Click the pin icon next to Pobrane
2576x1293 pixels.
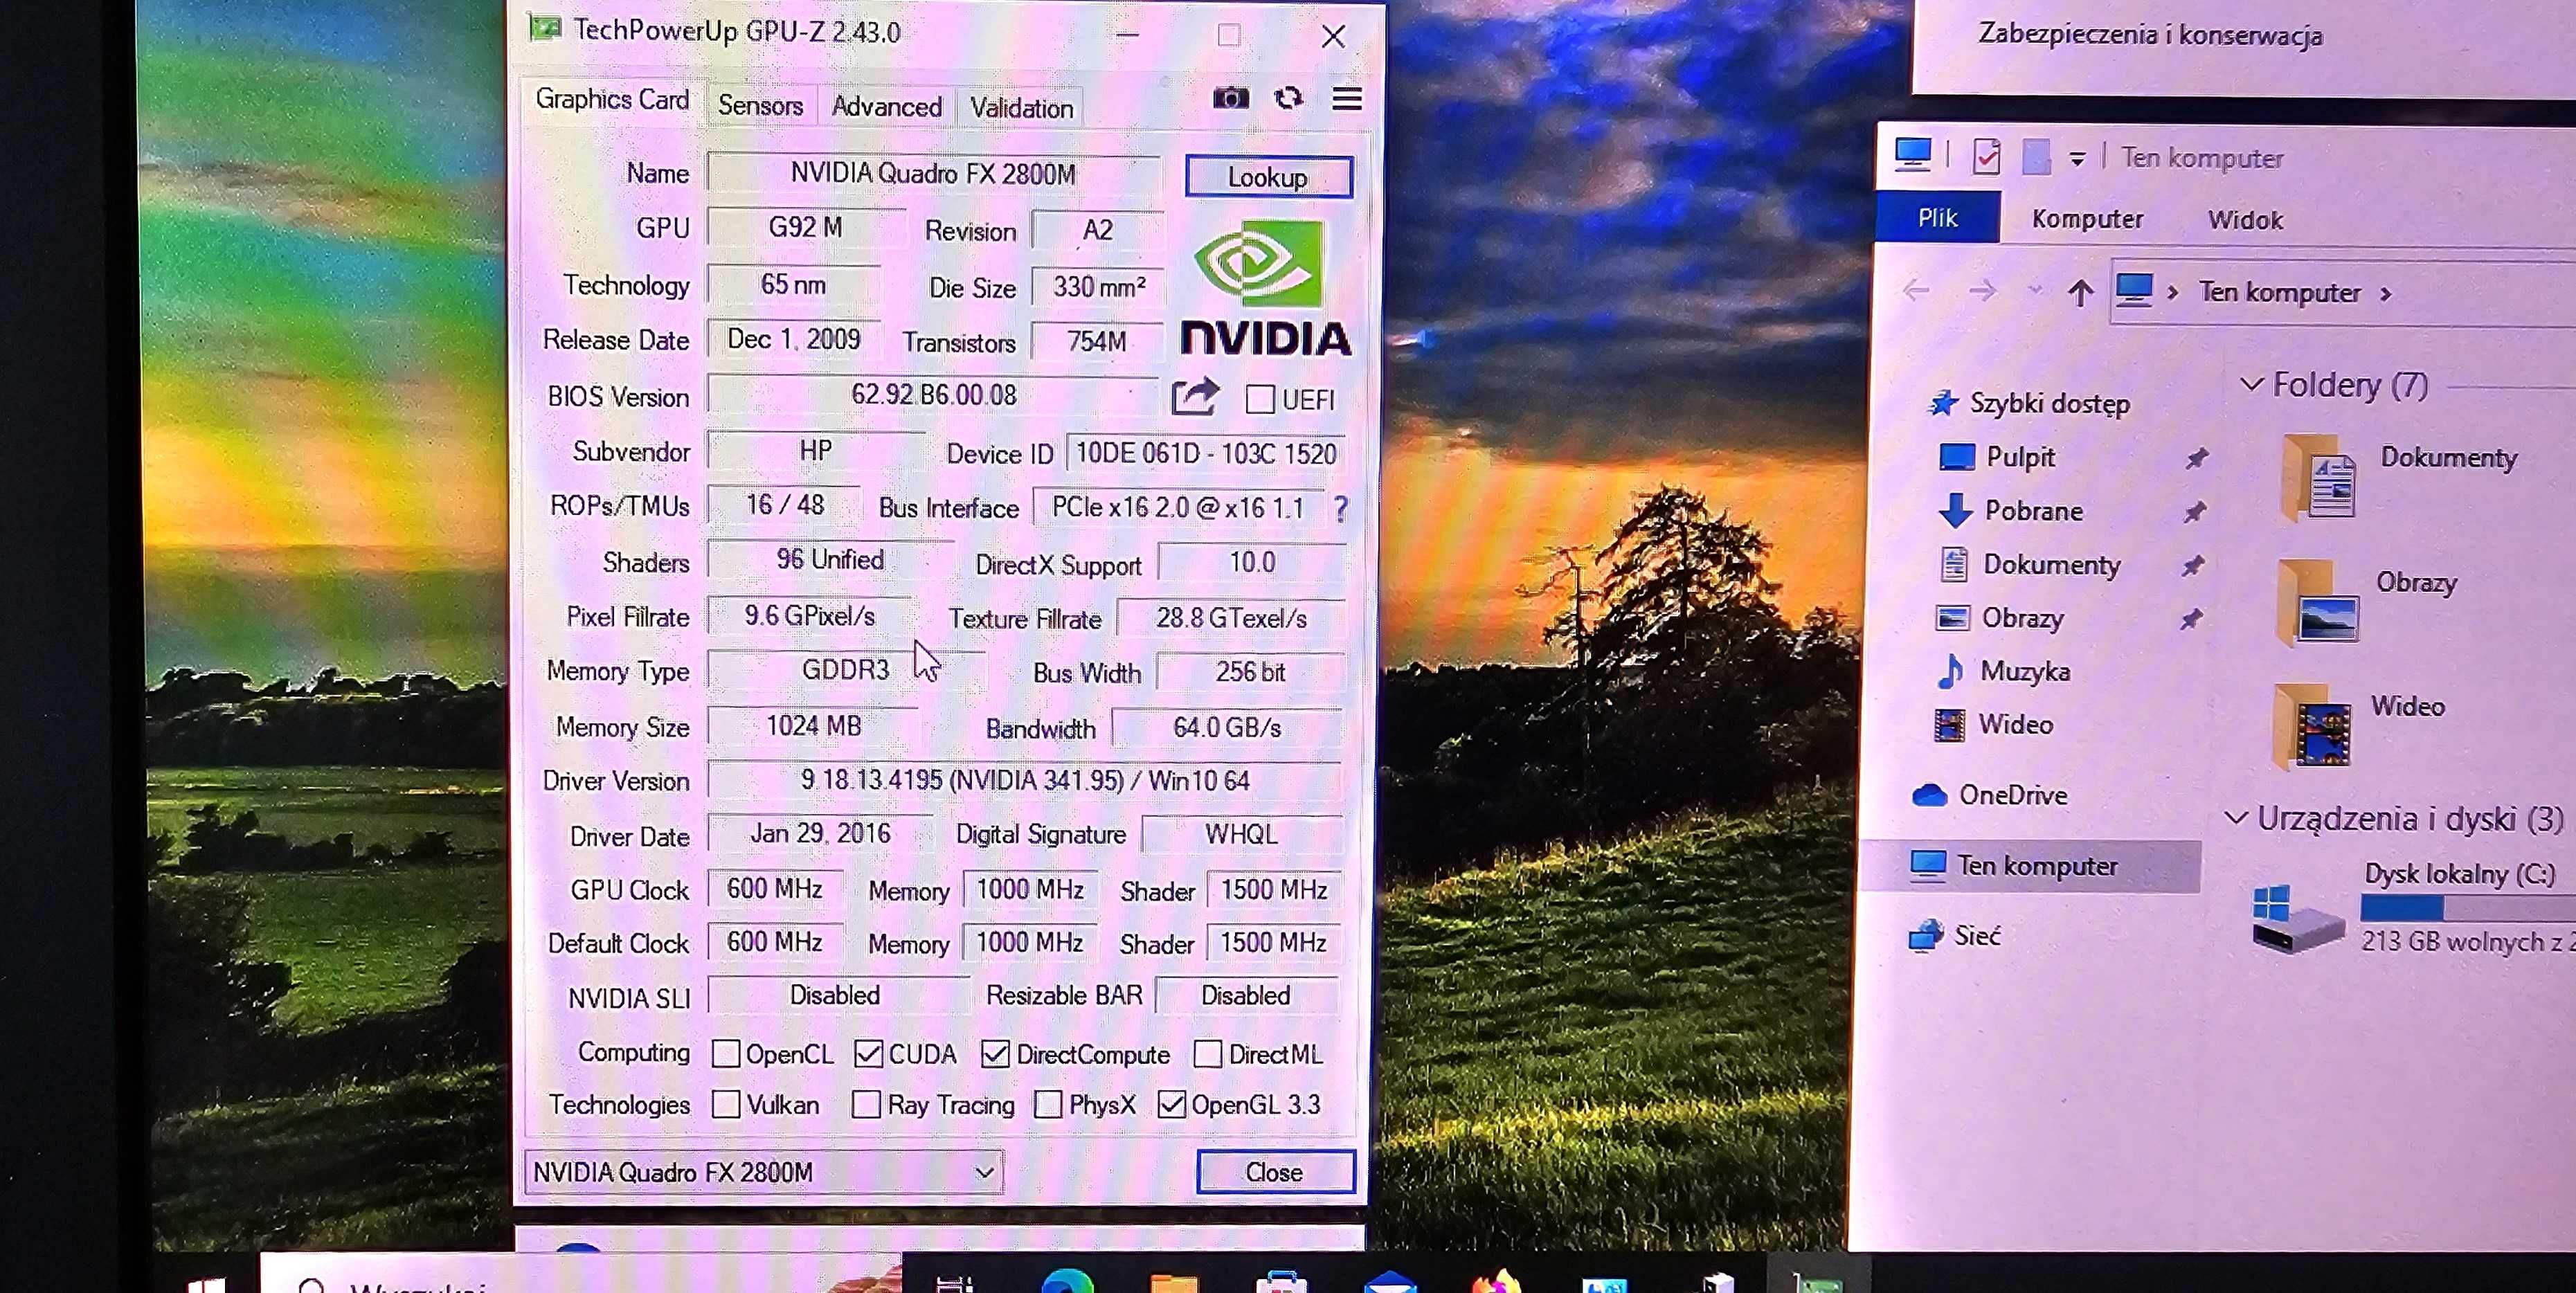2194,512
